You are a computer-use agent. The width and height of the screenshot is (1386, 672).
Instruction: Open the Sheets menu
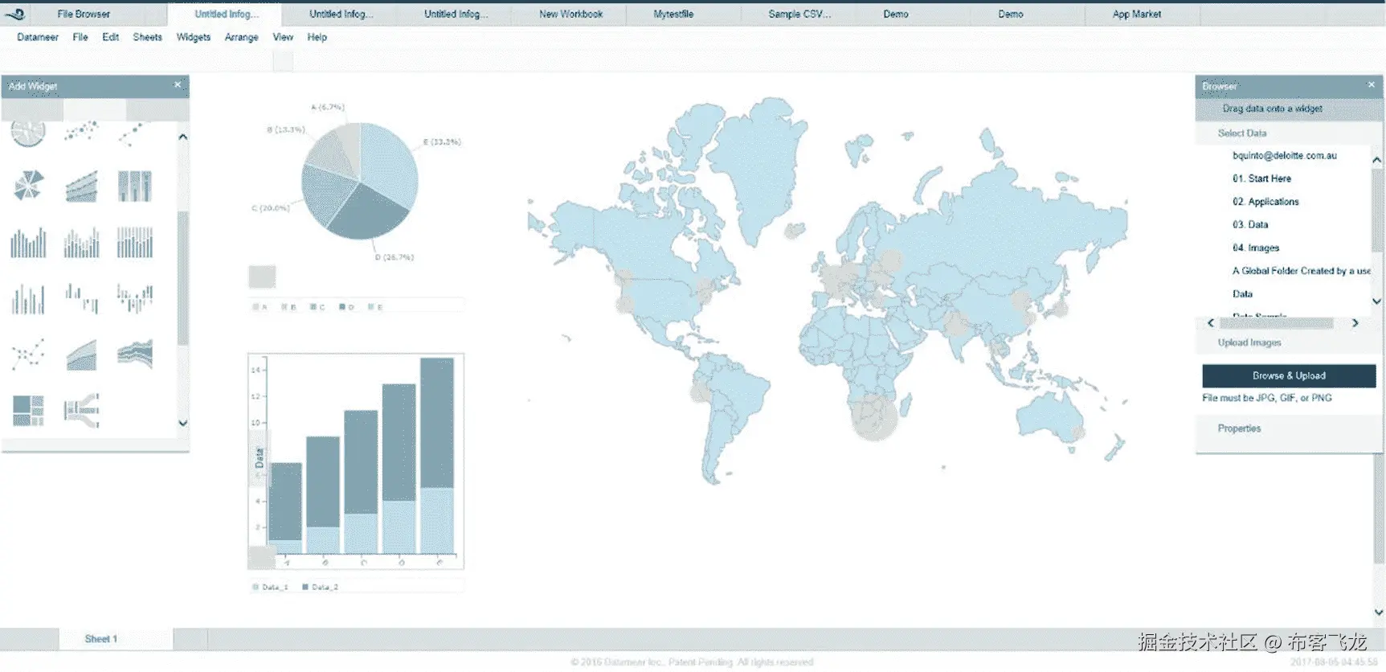[x=147, y=37]
